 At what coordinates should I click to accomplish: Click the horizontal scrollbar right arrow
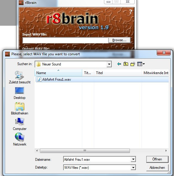(166, 151)
